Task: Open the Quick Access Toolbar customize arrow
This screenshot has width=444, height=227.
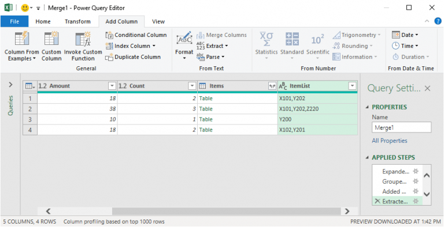Action: pos(38,8)
